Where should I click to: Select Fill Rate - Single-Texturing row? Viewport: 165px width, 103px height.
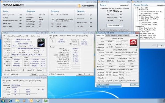coord(147,28)
